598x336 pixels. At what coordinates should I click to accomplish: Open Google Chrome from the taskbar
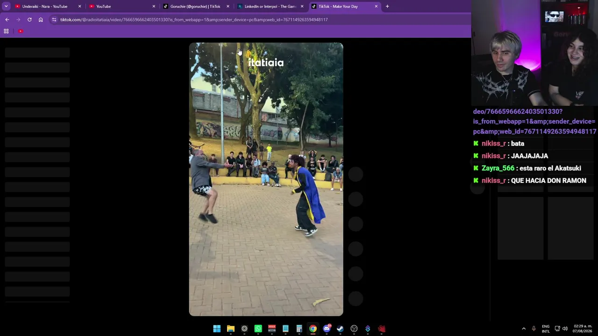313,329
